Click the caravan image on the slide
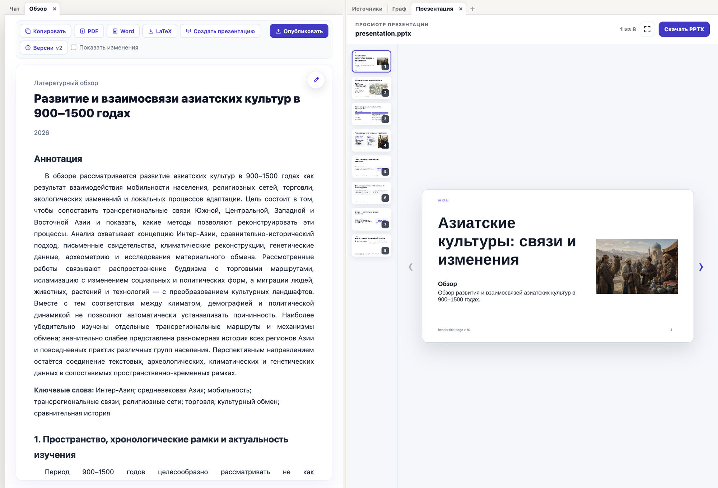This screenshot has width=718, height=488. (x=637, y=266)
